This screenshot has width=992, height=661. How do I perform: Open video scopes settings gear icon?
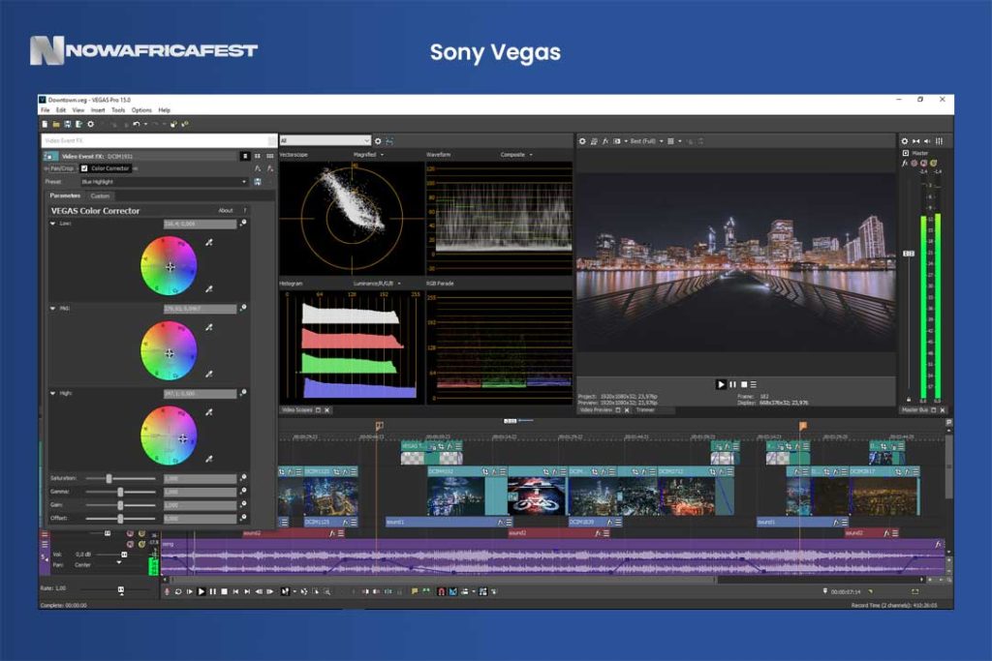click(378, 141)
